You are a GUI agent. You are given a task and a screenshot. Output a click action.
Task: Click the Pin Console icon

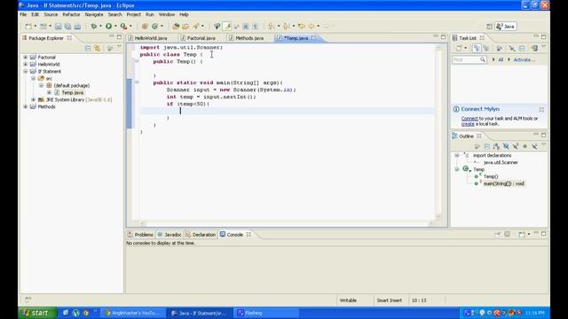tap(497, 234)
